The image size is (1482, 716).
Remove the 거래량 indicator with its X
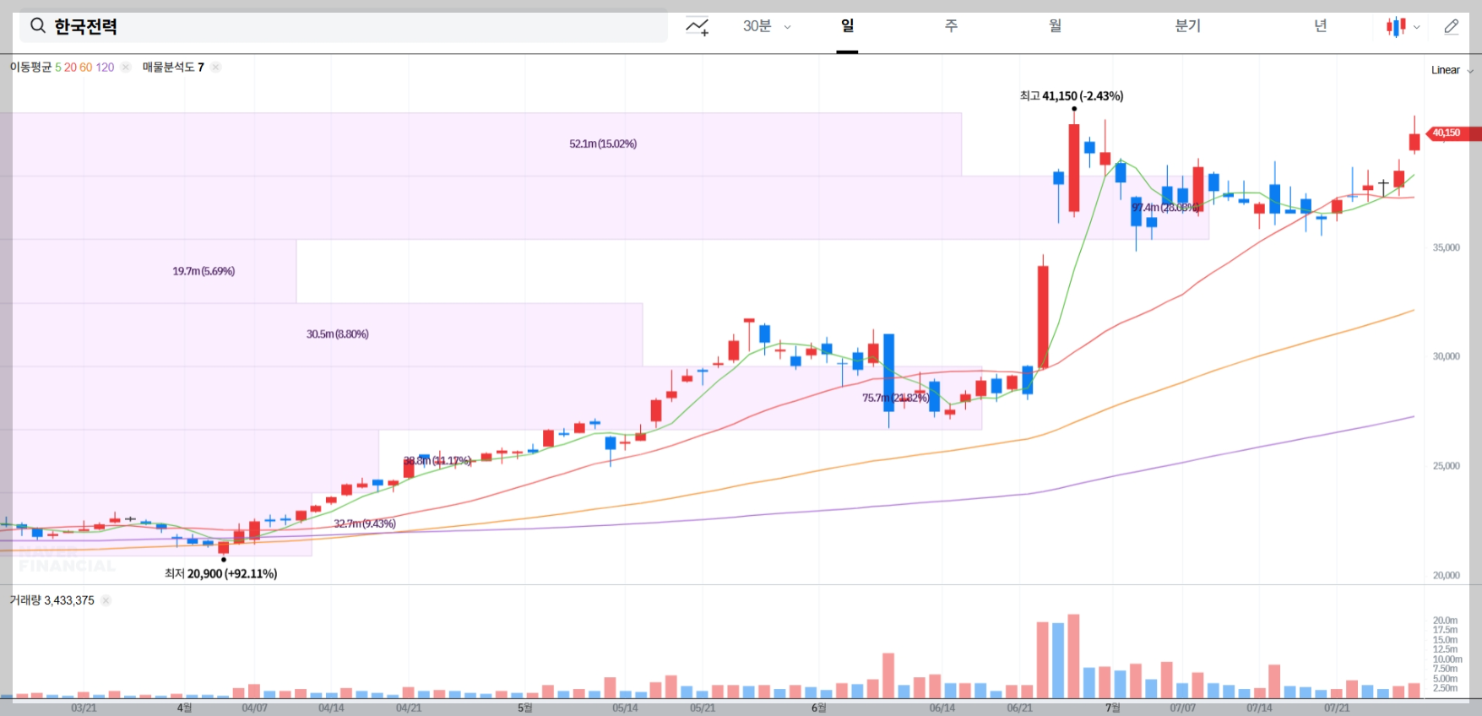click(106, 600)
